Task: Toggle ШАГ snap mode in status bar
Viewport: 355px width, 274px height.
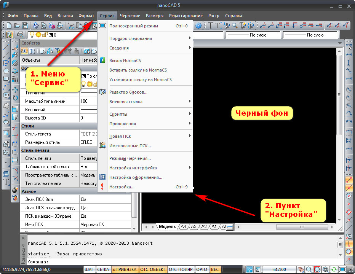Action: click(89, 269)
